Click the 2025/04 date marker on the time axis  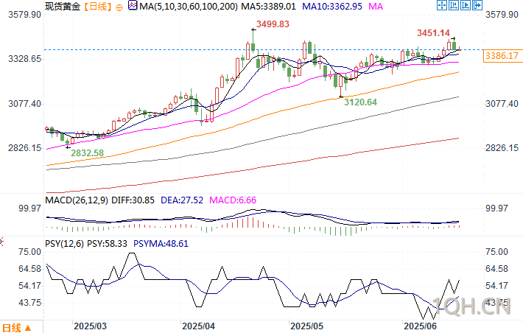click(198, 326)
